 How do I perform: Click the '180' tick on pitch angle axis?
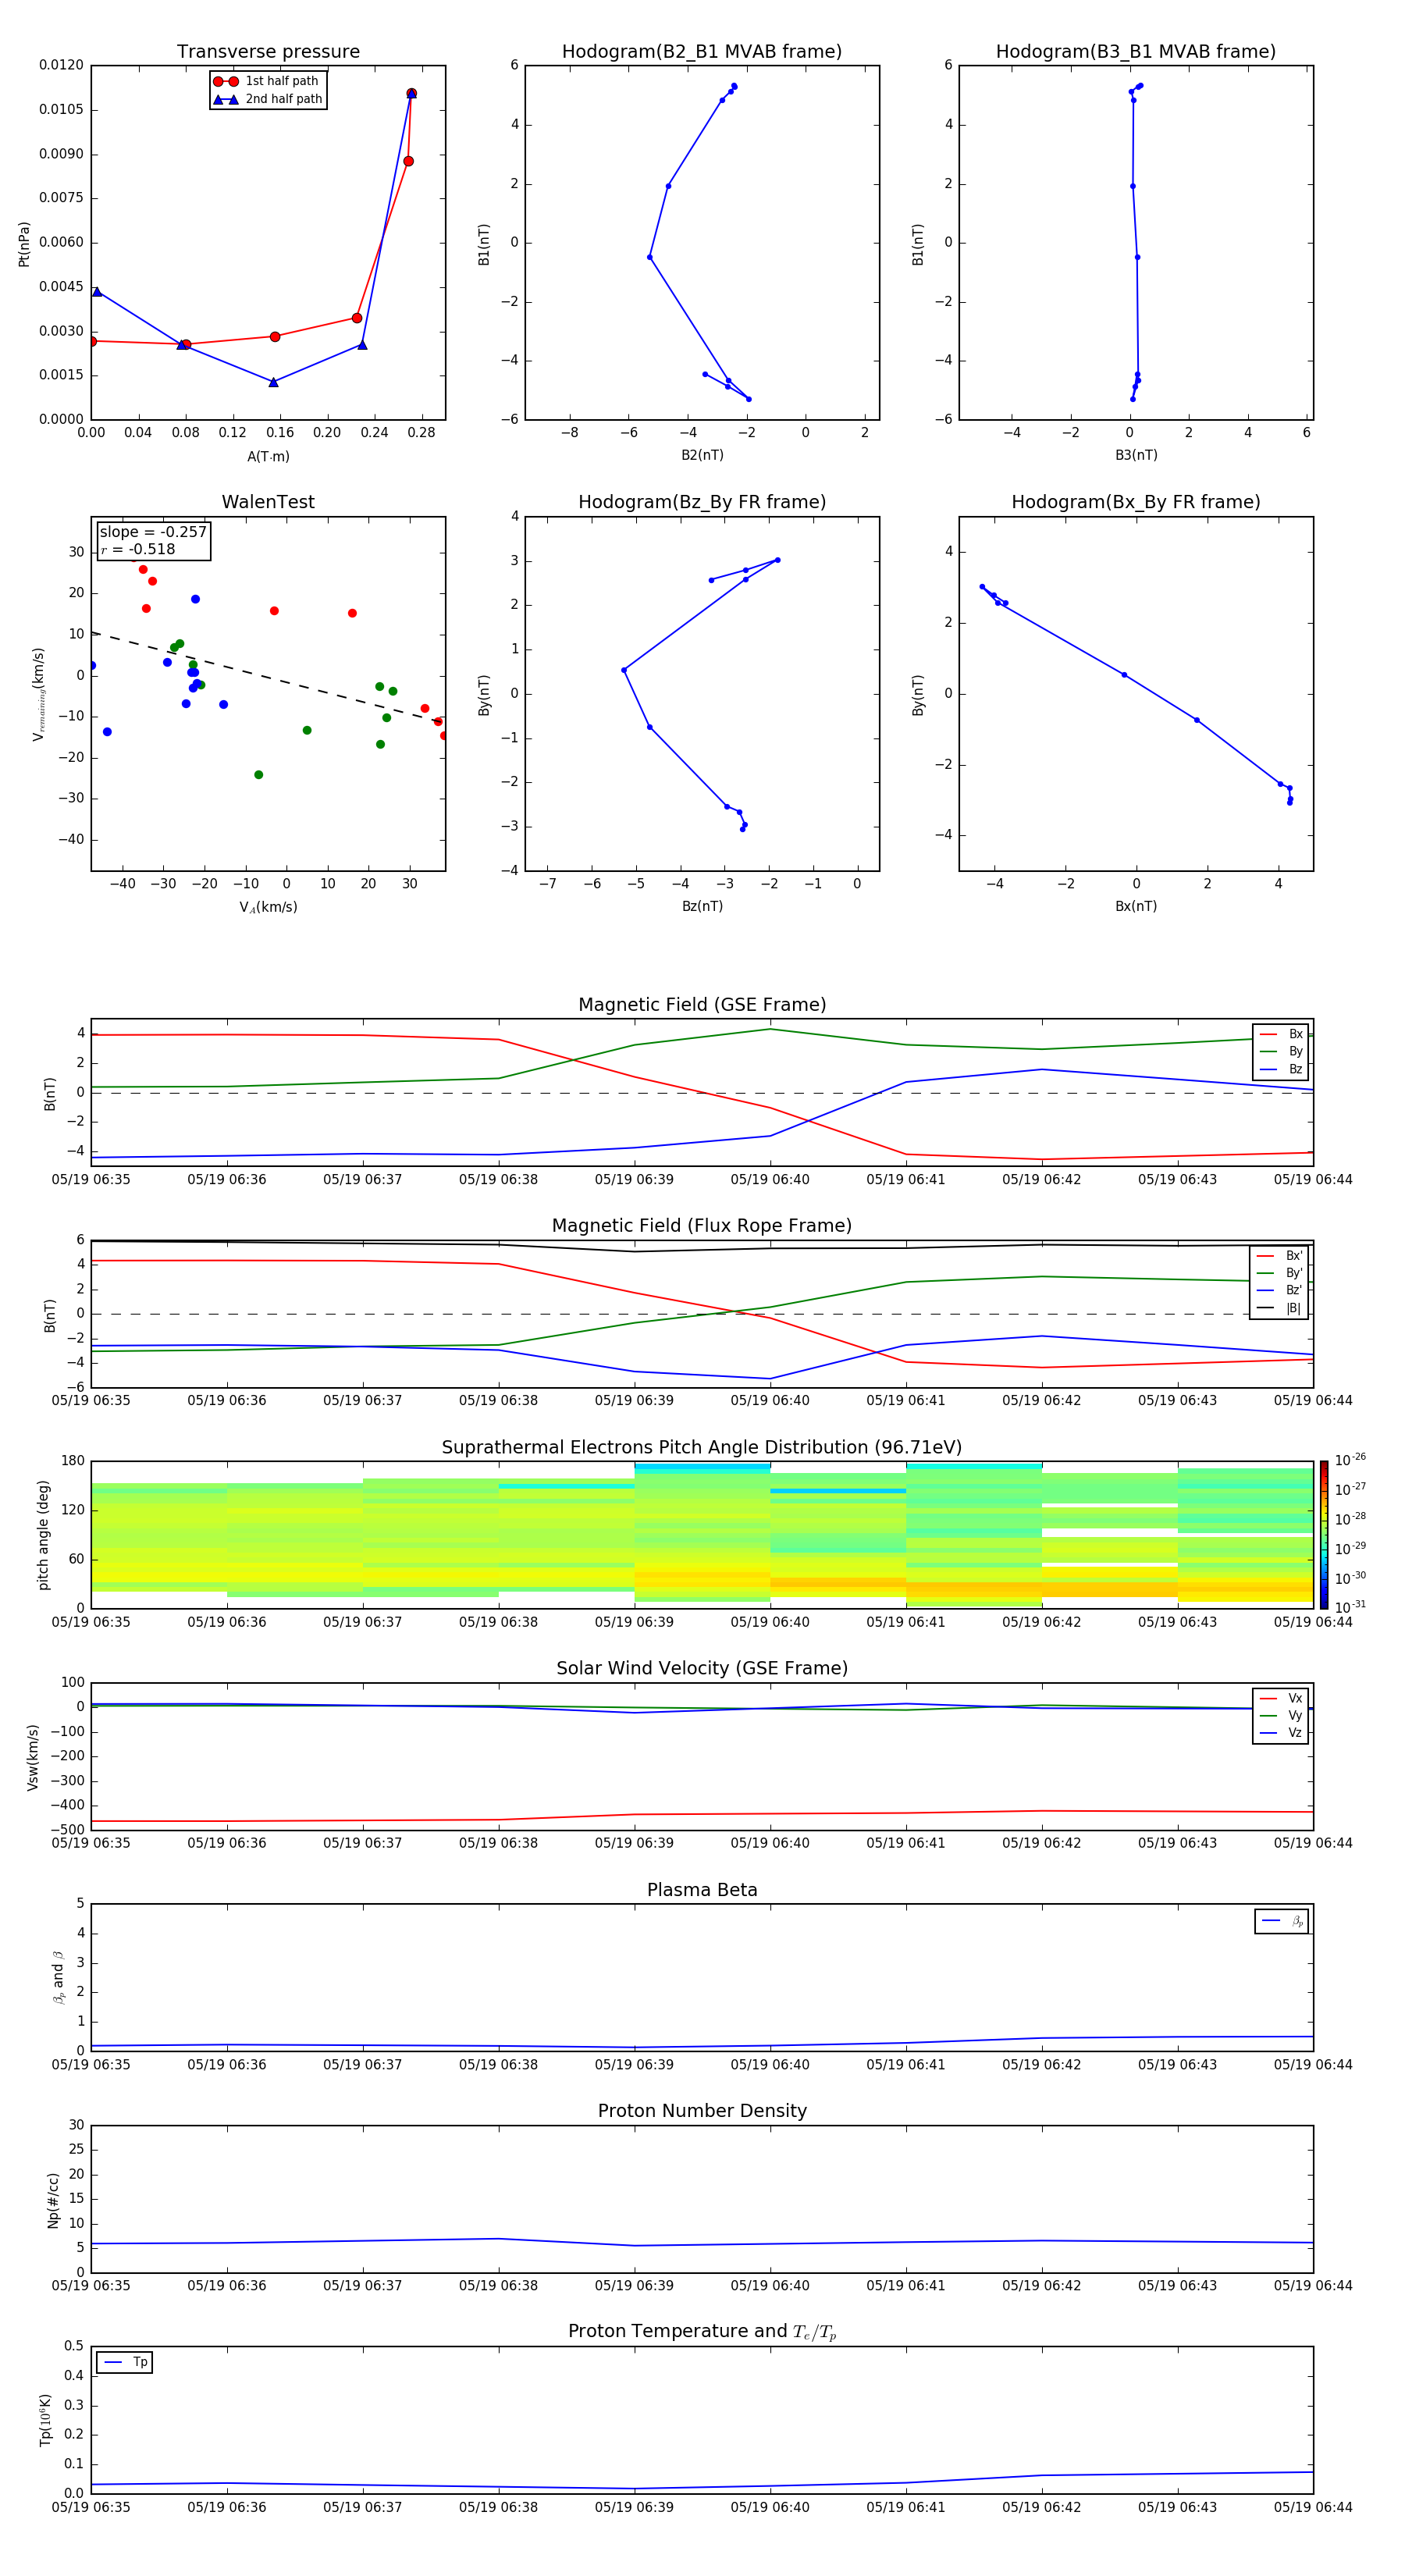[x=73, y=1461]
